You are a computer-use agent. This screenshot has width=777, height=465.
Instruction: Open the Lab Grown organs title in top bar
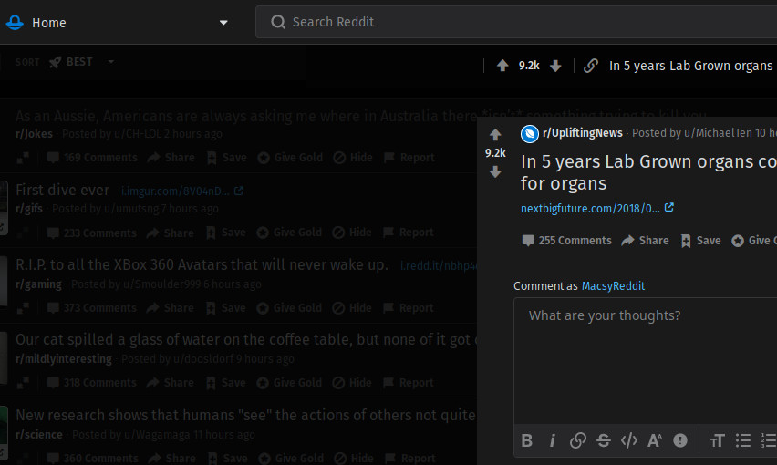pos(692,66)
